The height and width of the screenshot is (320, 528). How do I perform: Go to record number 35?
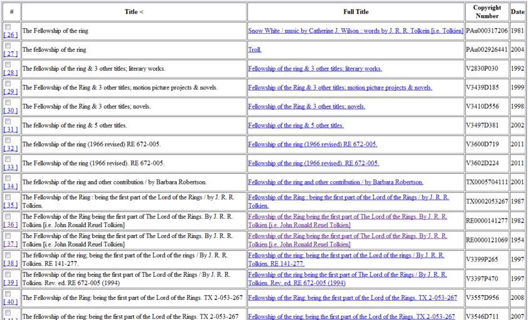(x=11, y=205)
